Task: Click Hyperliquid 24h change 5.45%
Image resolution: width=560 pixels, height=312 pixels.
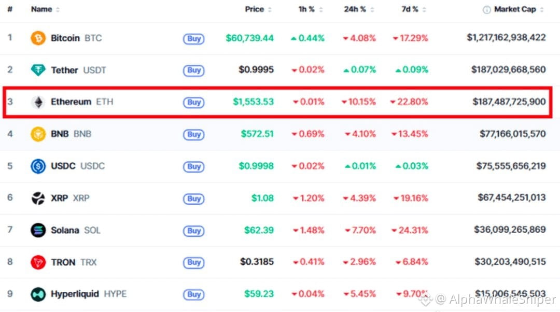Action: coord(360,294)
